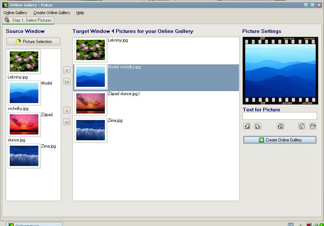Minimize the Online Gallery window

[306, 5]
